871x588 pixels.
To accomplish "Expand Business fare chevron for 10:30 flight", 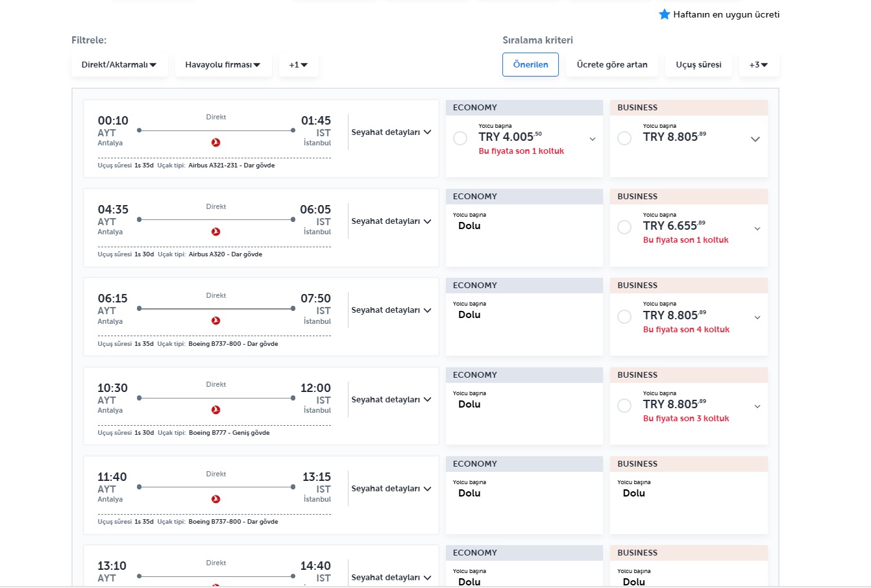I will pos(757,406).
